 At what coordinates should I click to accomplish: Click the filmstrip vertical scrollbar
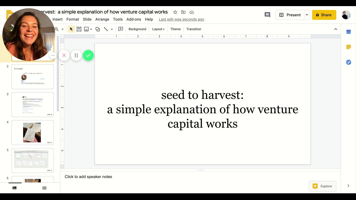tap(58, 73)
